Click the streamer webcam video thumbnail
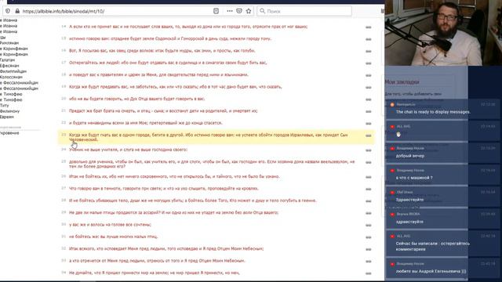Image resolution: width=502 pixels, height=282 pixels. [x=443, y=33]
